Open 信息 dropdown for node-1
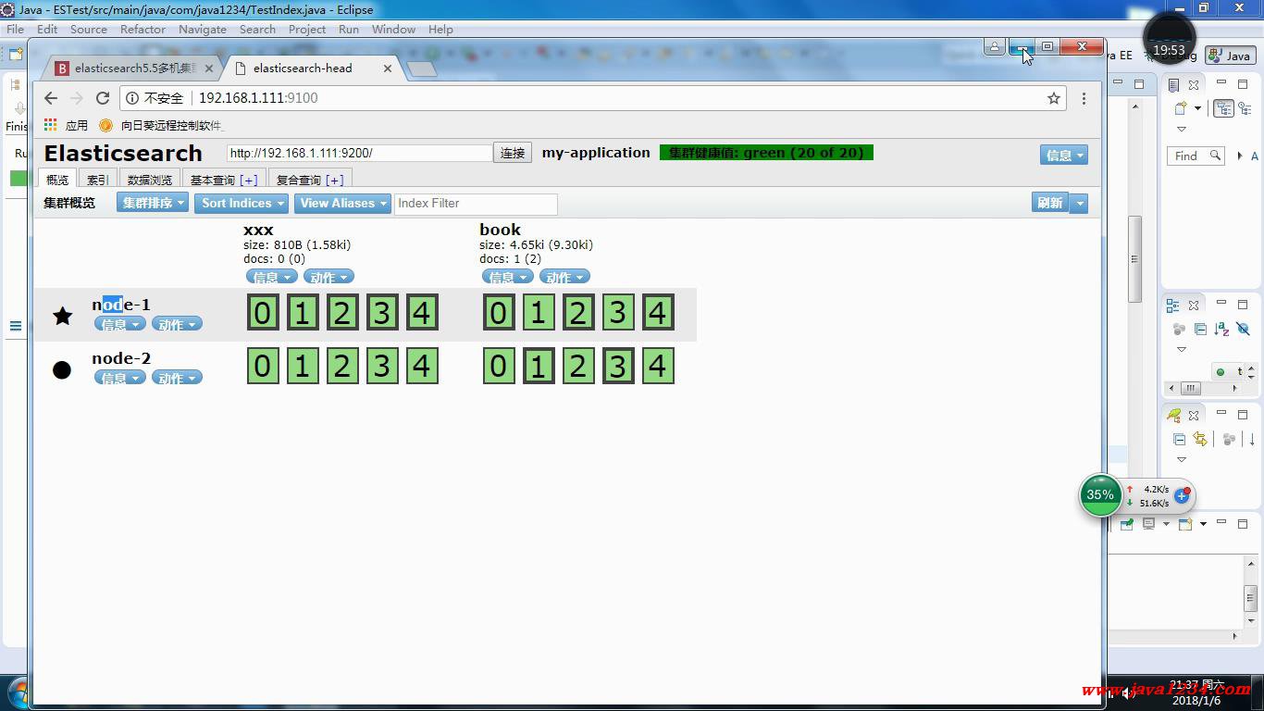This screenshot has height=711, width=1264. point(120,324)
